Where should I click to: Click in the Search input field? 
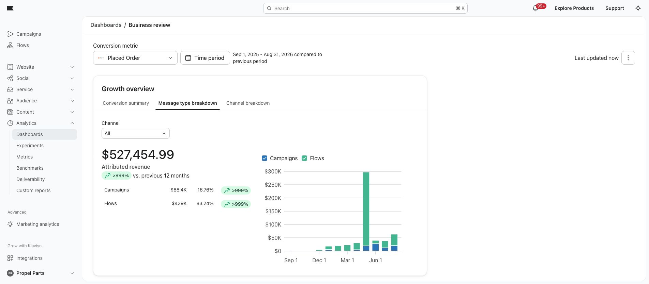[365, 9]
